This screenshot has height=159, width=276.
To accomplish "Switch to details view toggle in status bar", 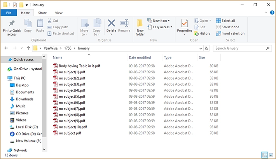I will coord(265,155).
